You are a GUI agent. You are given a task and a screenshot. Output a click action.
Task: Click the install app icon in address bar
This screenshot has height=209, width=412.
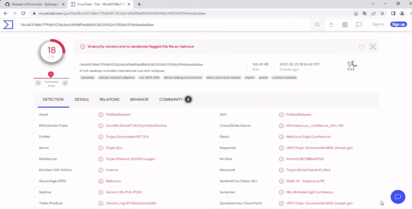(356, 13)
